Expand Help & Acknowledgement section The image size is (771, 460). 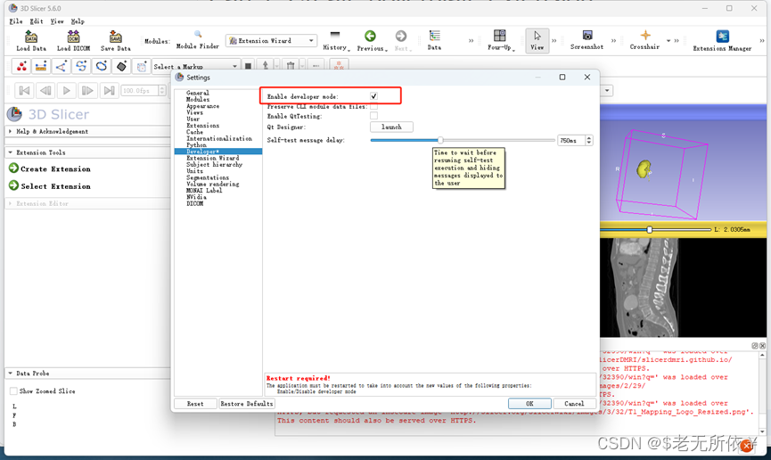(87, 131)
